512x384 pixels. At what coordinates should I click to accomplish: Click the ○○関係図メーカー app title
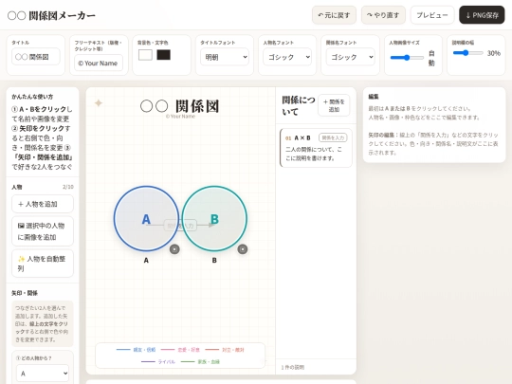[x=51, y=15]
